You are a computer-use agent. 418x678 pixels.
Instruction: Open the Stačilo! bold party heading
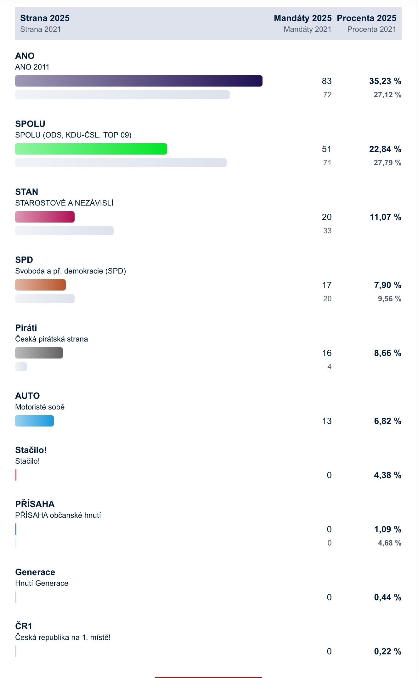click(31, 450)
